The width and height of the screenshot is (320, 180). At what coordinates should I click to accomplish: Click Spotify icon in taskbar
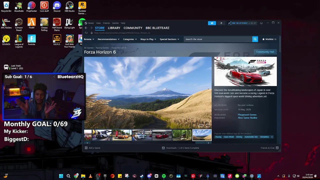coord(164,176)
